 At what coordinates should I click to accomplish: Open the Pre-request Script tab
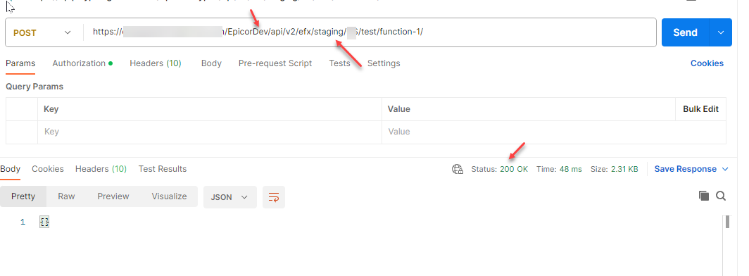[x=275, y=63]
